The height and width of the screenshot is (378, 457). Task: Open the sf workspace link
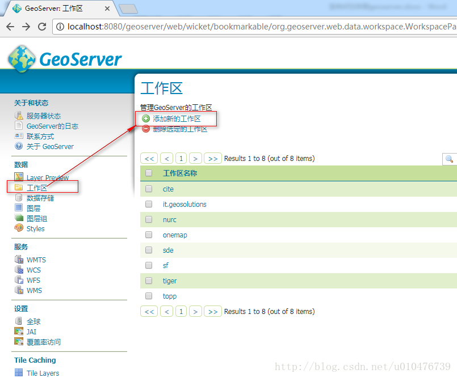coord(165,265)
